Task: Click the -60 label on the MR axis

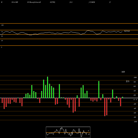Action: click(x=135, y=113)
